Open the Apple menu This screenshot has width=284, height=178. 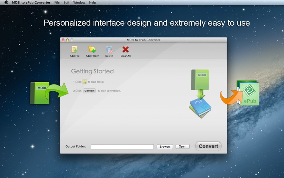point(6,2)
